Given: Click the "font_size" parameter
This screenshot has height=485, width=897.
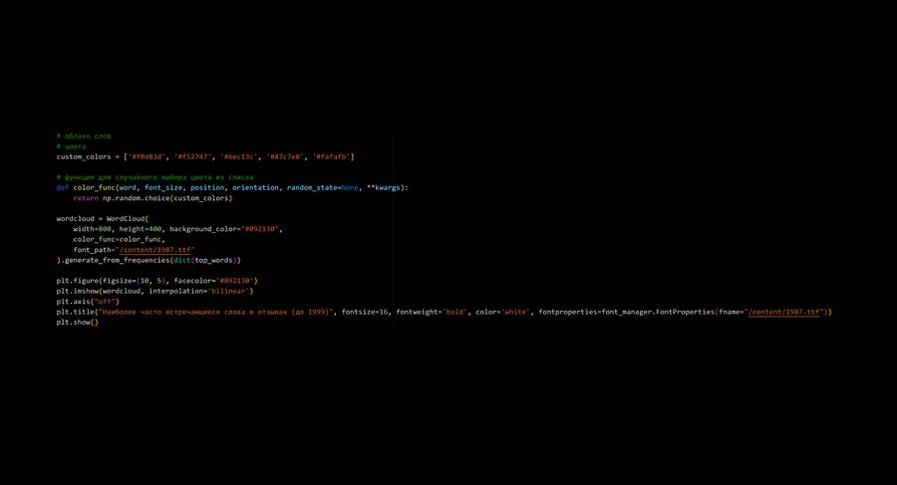Looking at the screenshot, I should (163, 187).
